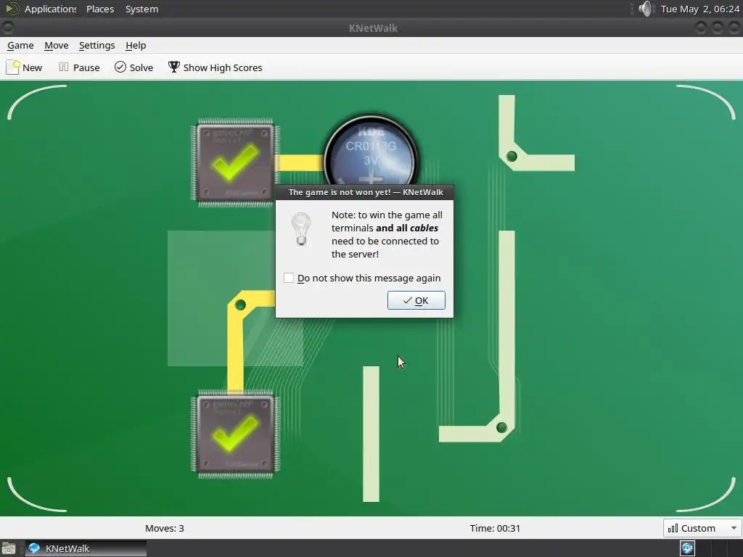743x557 pixels.
Task: Open the Places menu in panel
Action: 100,9
